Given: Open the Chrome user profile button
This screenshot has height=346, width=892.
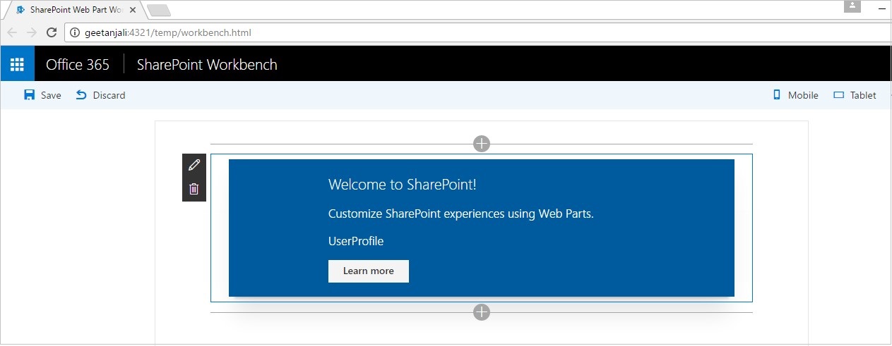Looking at the screenshot, I should pos(852,6).
